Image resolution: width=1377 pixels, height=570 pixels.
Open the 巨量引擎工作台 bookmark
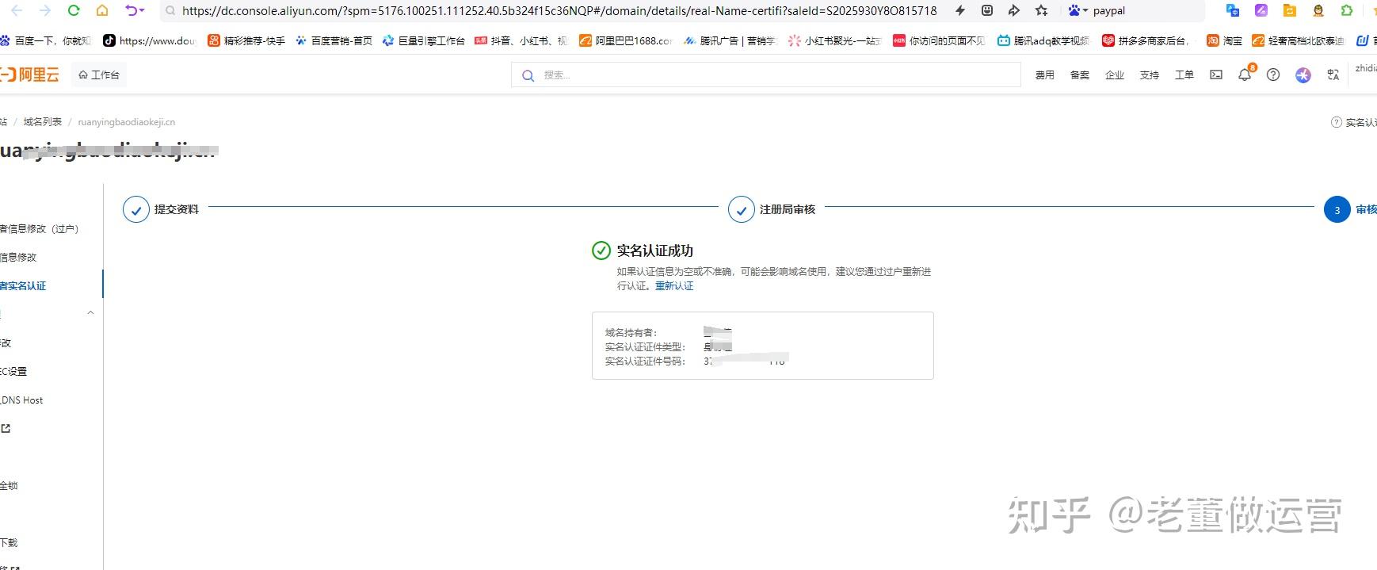pyautogui.click(x=423, y=40)
